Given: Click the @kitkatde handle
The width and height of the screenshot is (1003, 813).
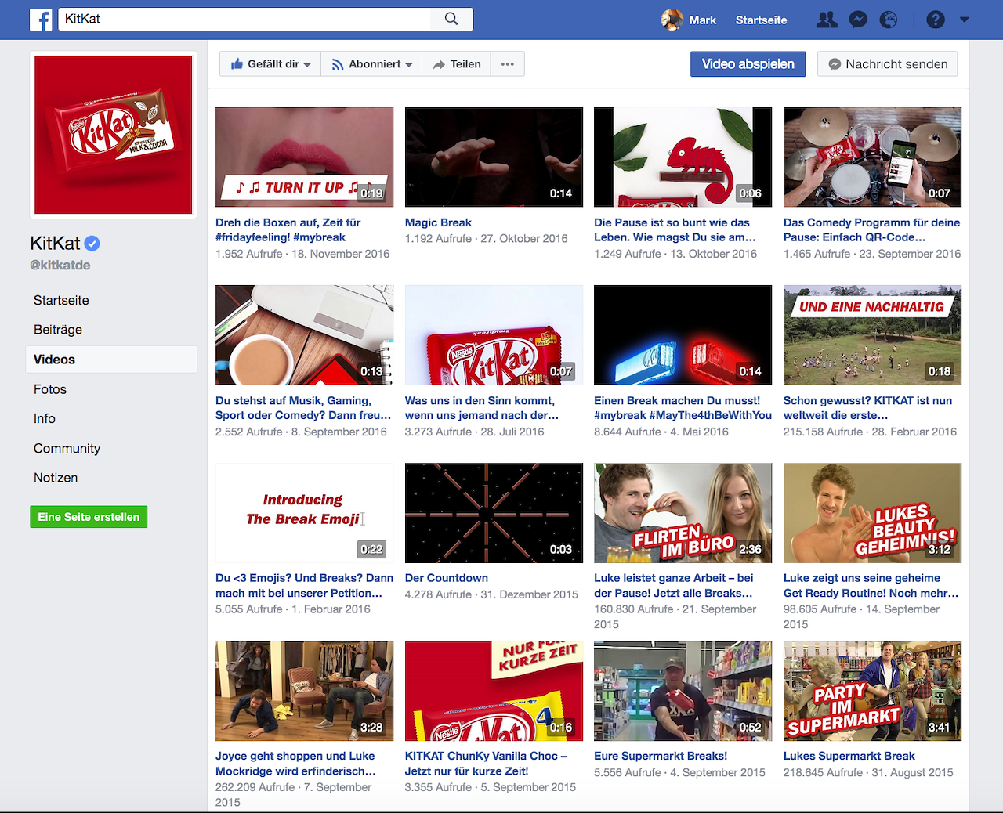Looking at the screenshot, I should [60, 265].
